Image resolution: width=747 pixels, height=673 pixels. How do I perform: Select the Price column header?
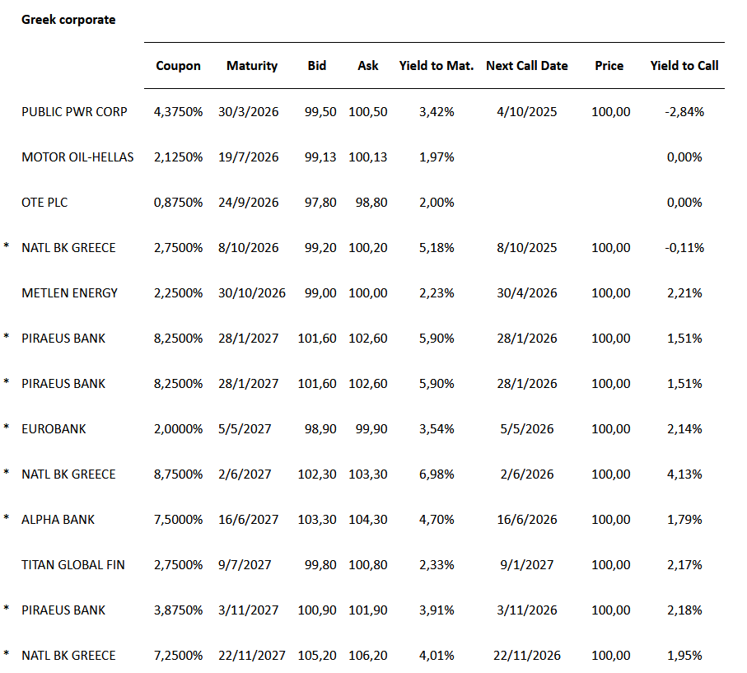609,66
